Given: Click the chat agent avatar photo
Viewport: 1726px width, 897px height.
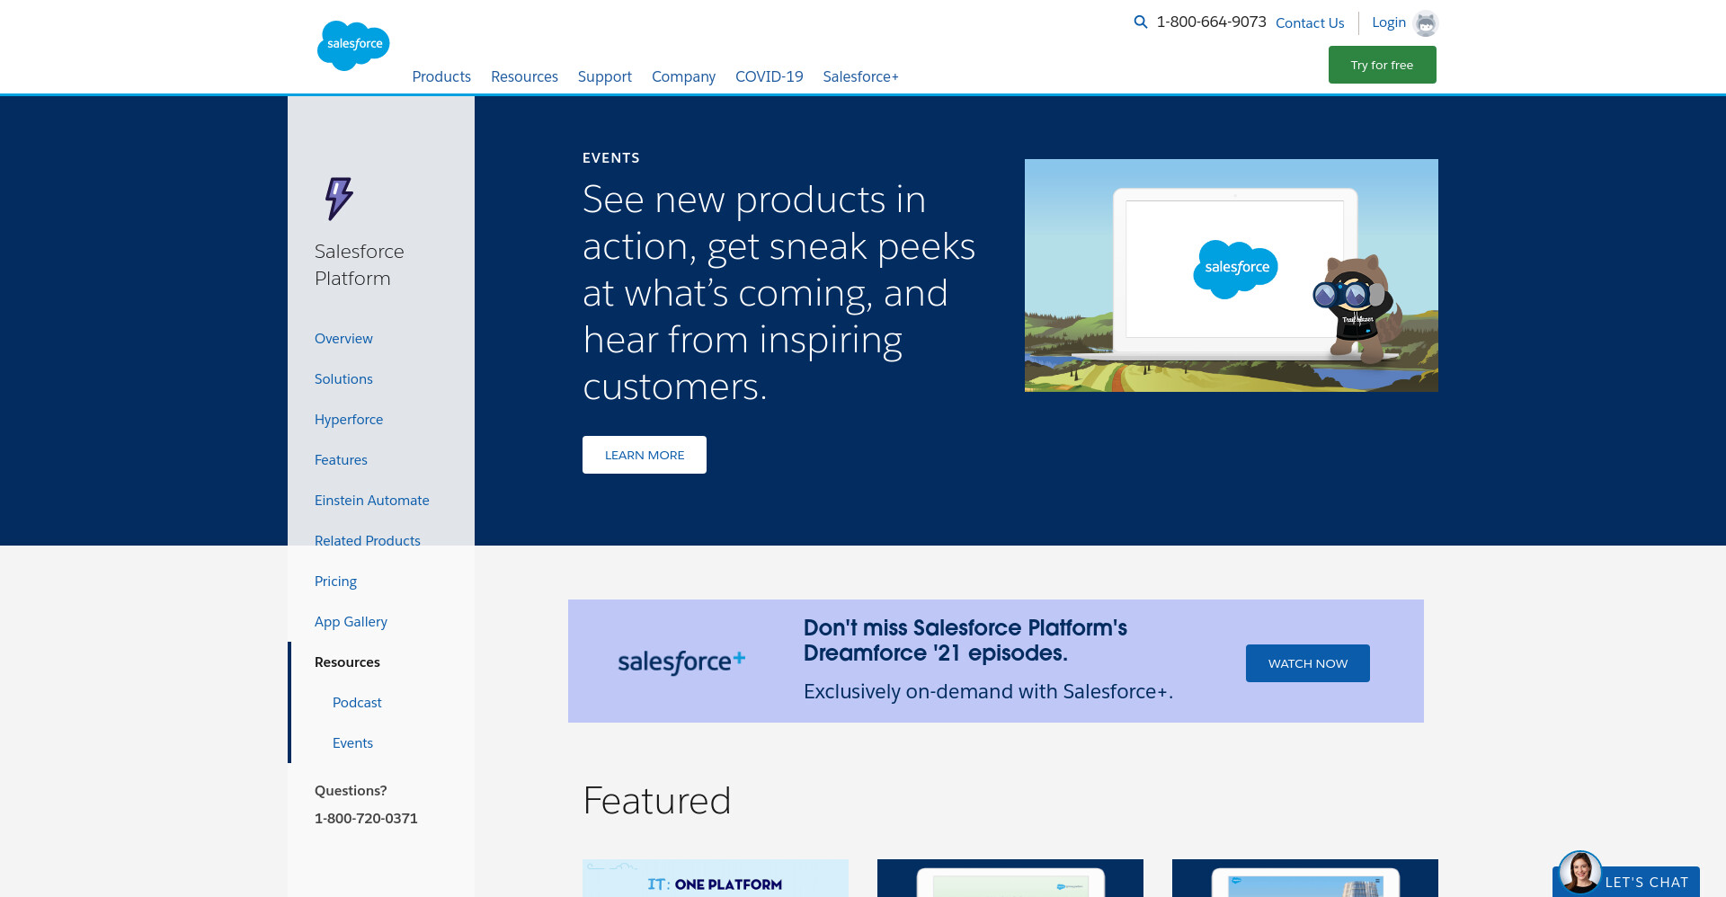Looking at the screenshot, I should [x=1579, y=872].
